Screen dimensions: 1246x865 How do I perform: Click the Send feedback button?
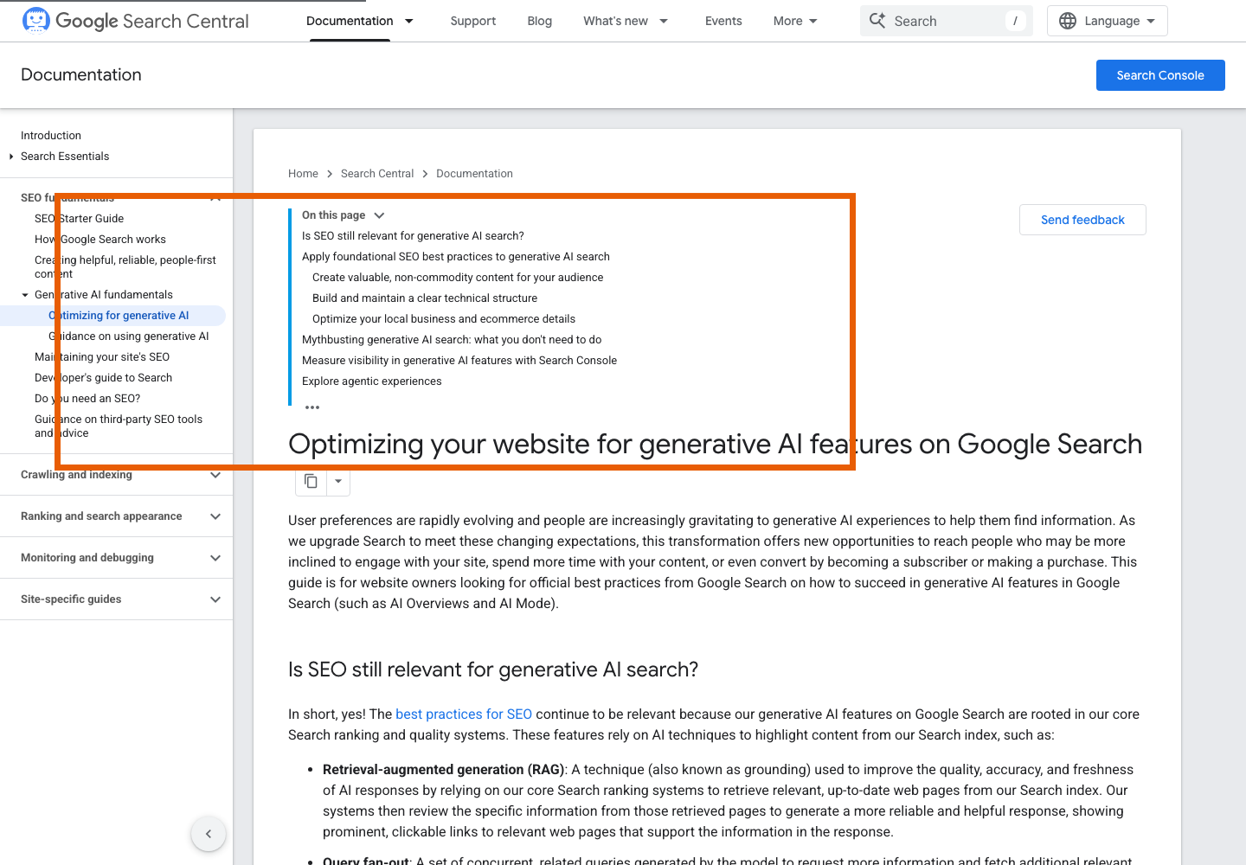pos(1082,220)
